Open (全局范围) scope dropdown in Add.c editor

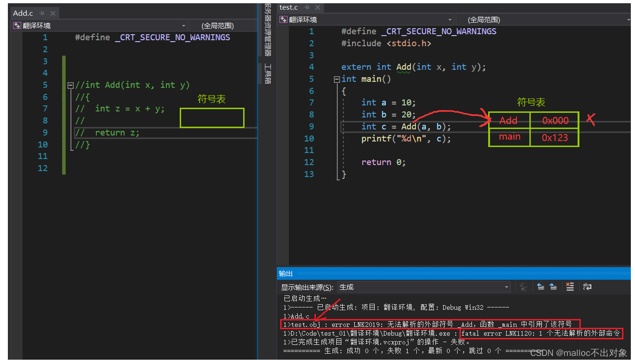point(223,26)
